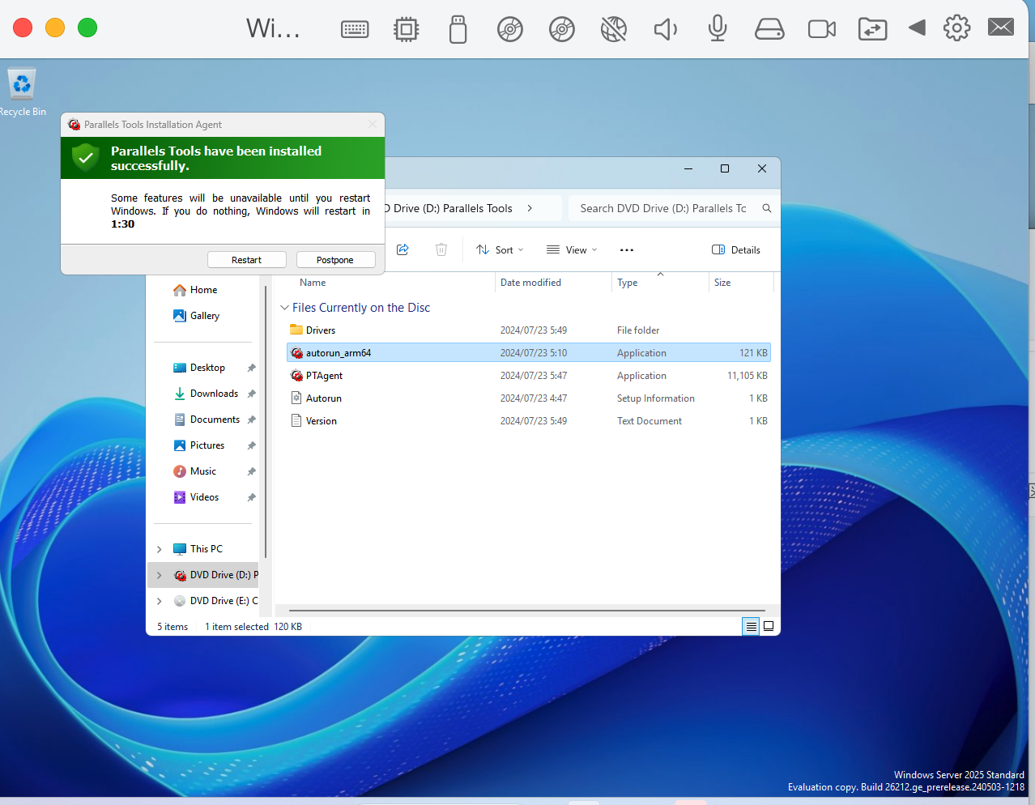
Task: Click the Restart button
Action: pyautogui.click(x=246, y=260)
